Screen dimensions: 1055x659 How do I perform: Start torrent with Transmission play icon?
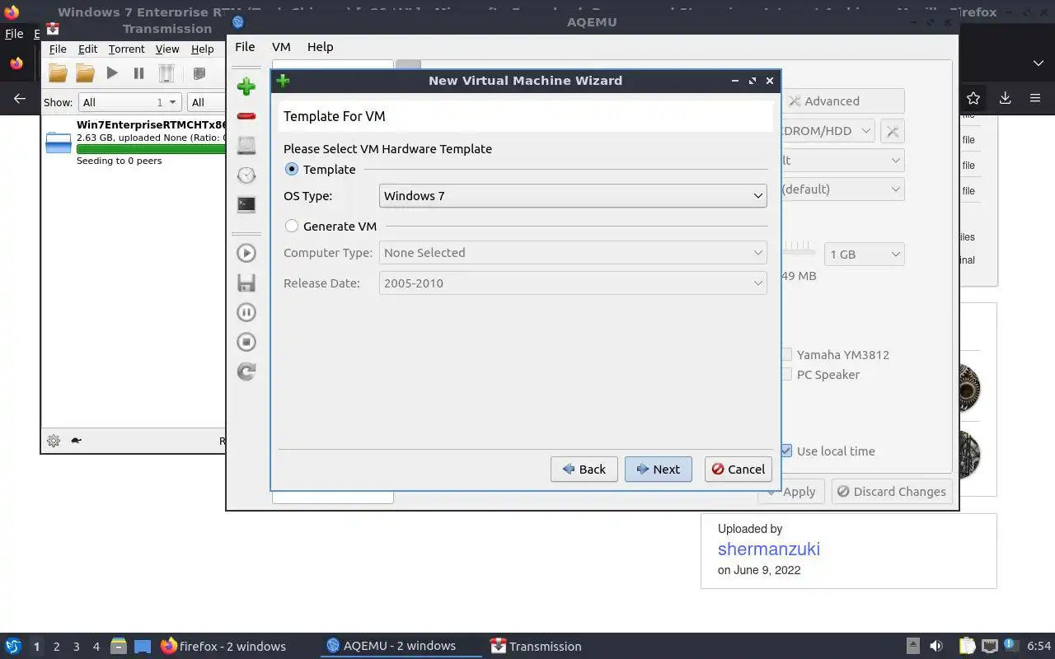click(x=112, y=73)
